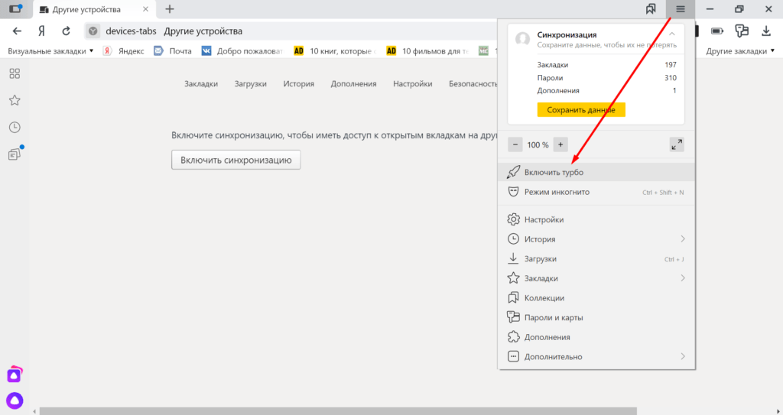
Task: Open new tab with plus icon
Action: click(170, 9)
